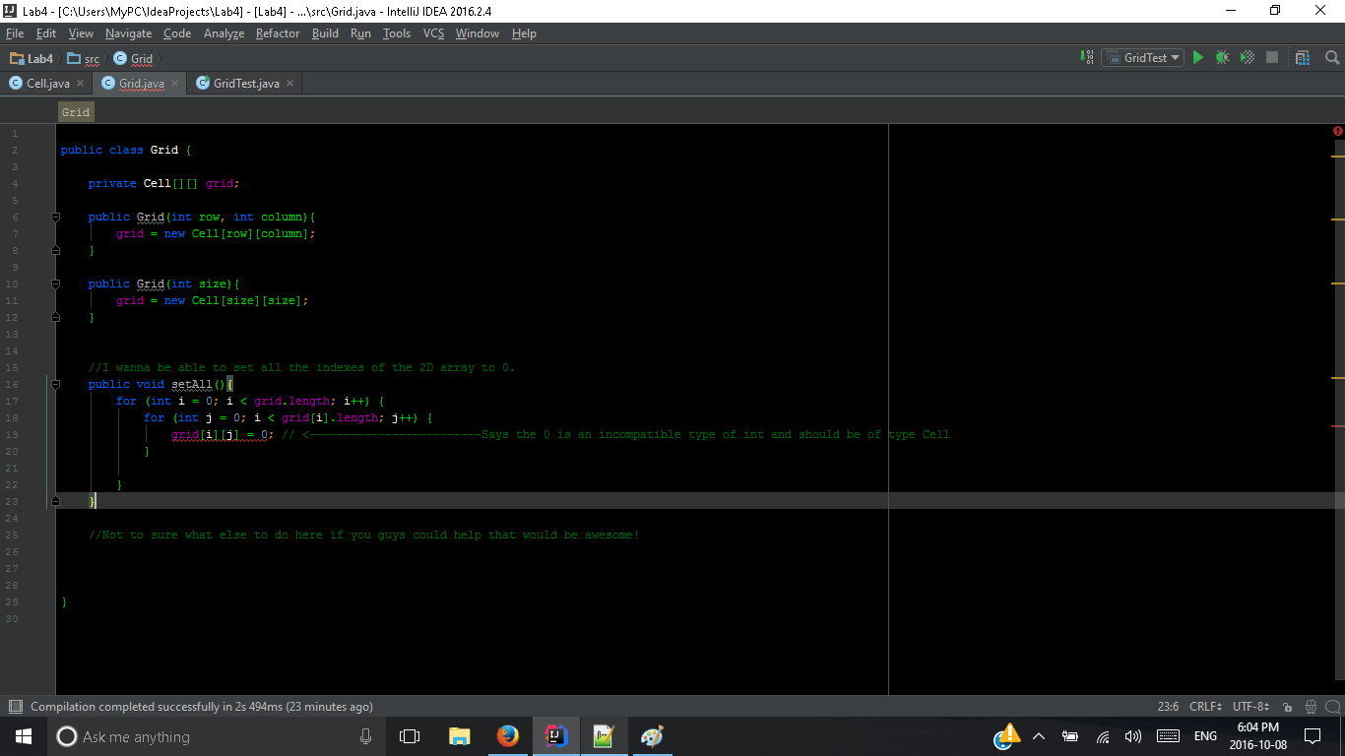The width and height of the screenshot is (1345, 756).
Task: Click the Lab4 breadcrumb in navigation bar
Action: (x=32, y=58)
